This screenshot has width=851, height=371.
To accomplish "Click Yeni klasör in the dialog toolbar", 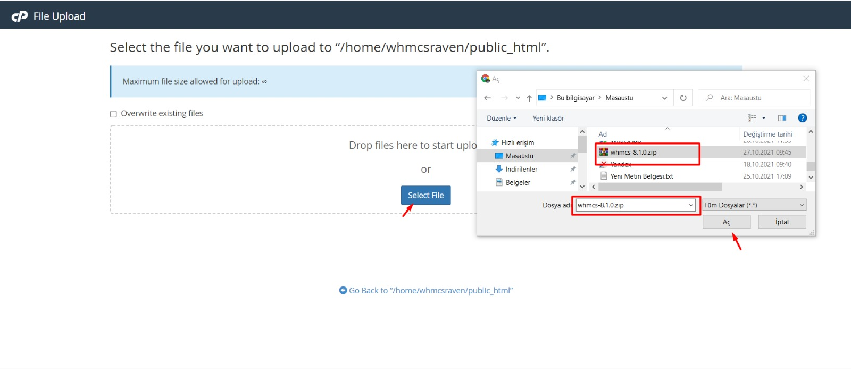I will pyautogui.click(x=548, y=119).
